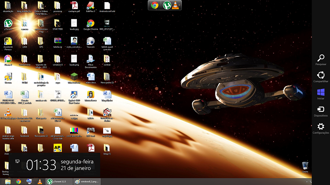Click the VLC cone in the top dock

[175, 5]
